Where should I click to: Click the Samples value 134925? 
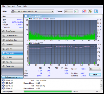point(83,76)
